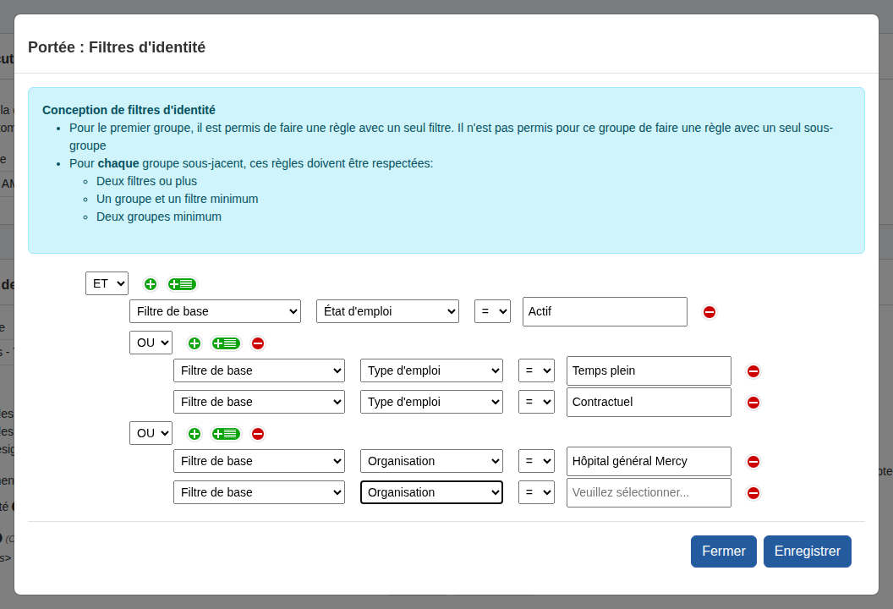
Task: Click the Temps plein value field
Action: click(649, 370)
